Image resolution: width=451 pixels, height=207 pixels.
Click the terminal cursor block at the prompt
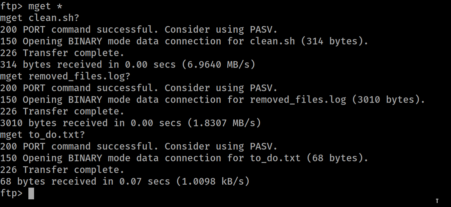31,194
